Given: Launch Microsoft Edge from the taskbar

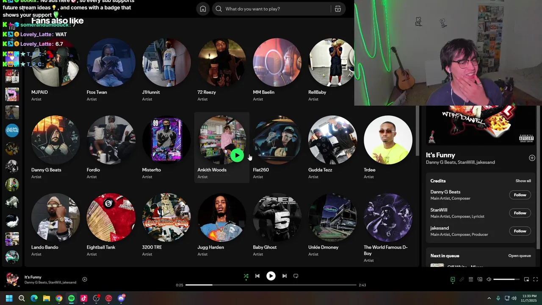Looking at the screenshot, I should pos(34,298).
